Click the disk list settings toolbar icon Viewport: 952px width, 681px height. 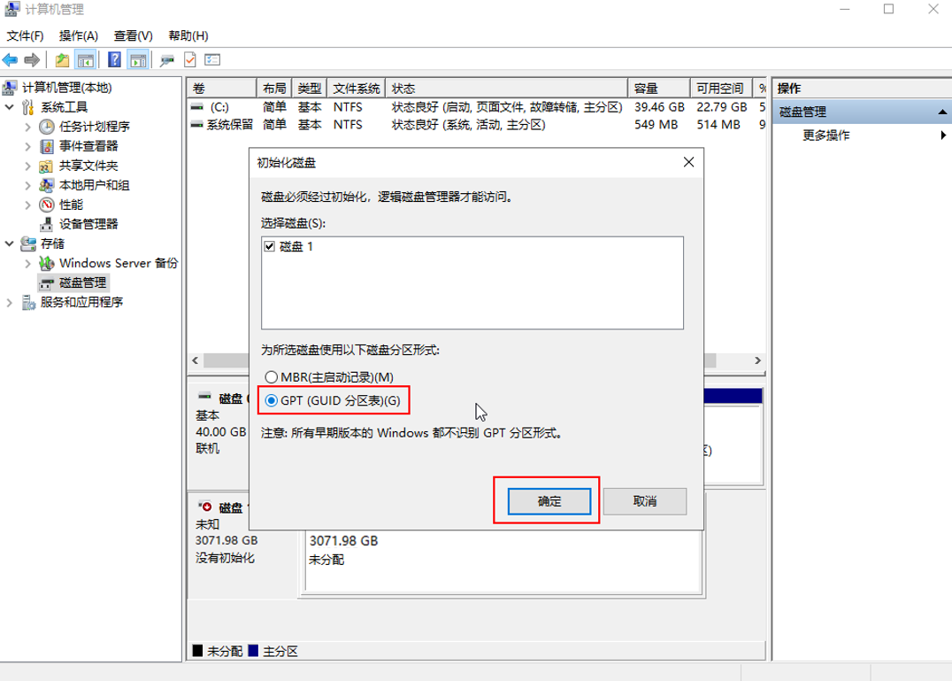pyautogui.click(x=212, y=59)
